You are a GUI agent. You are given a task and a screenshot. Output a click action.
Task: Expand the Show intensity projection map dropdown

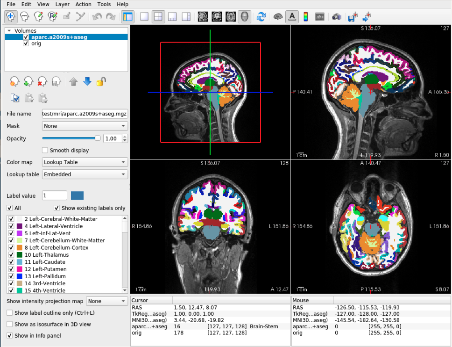pyautogui.click(x=107, y=301)
